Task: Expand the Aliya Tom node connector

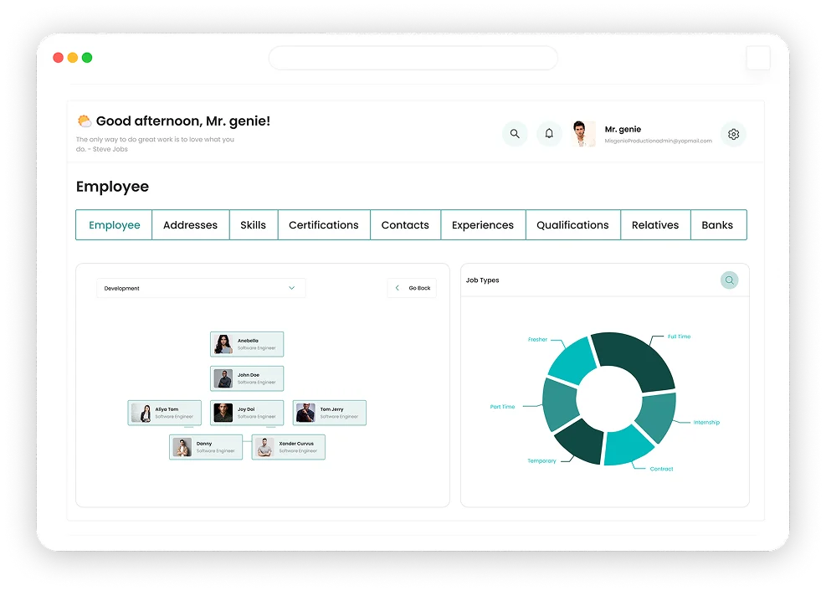Action: click(189, 427)
